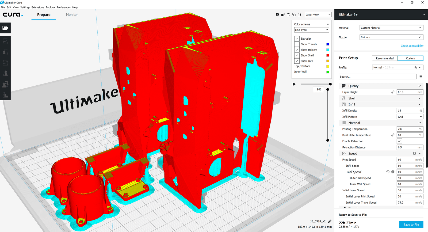
Task: Click the Custom print setup button
Action: tap(410, 58)
